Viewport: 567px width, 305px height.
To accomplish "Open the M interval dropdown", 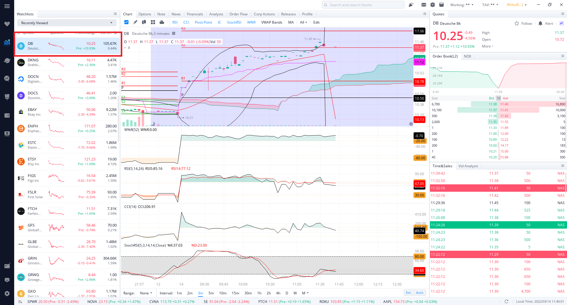I will click(x=305, y=293).
